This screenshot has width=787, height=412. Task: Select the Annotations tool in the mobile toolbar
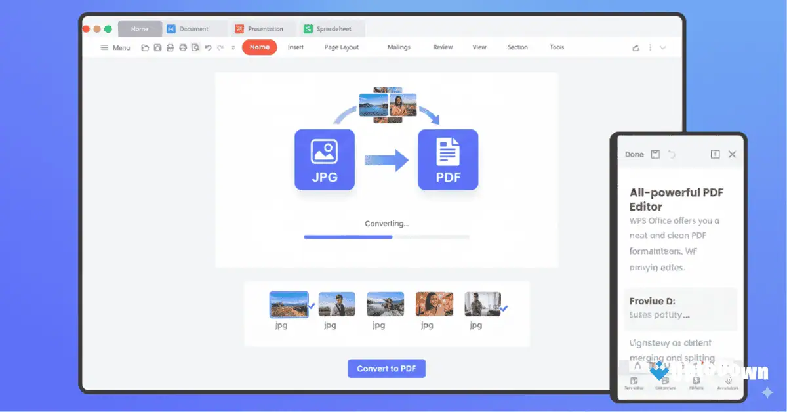(x=728, y=381)
